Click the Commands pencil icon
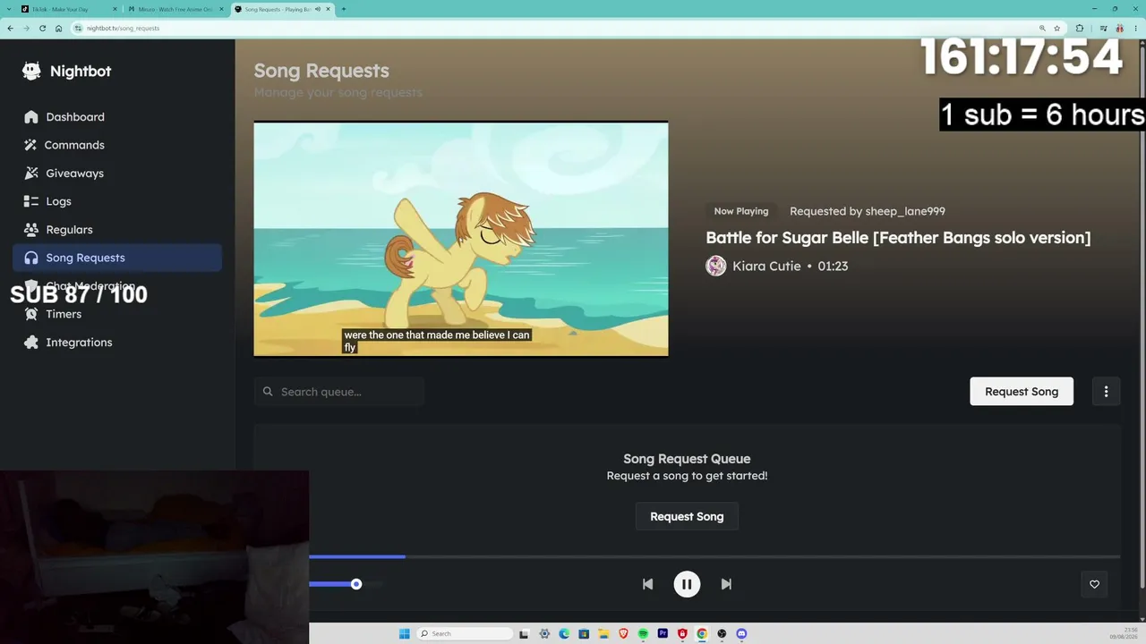 pyautogui.click(x=31, y=145)
